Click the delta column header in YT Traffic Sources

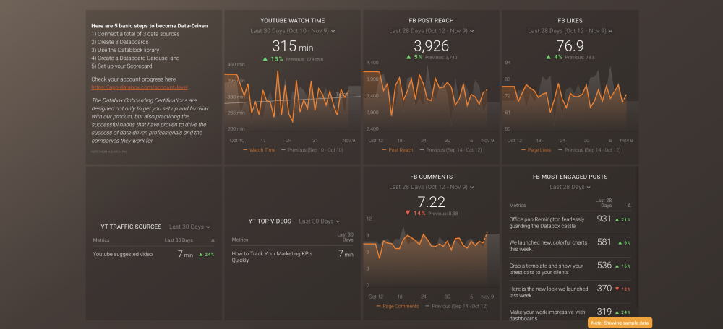[213, 240]
